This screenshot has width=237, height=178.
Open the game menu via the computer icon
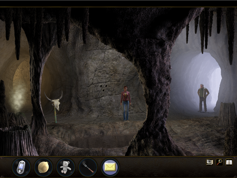210,163
